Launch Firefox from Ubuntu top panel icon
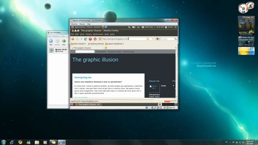258x145 pixels. (x=102, y=27)
